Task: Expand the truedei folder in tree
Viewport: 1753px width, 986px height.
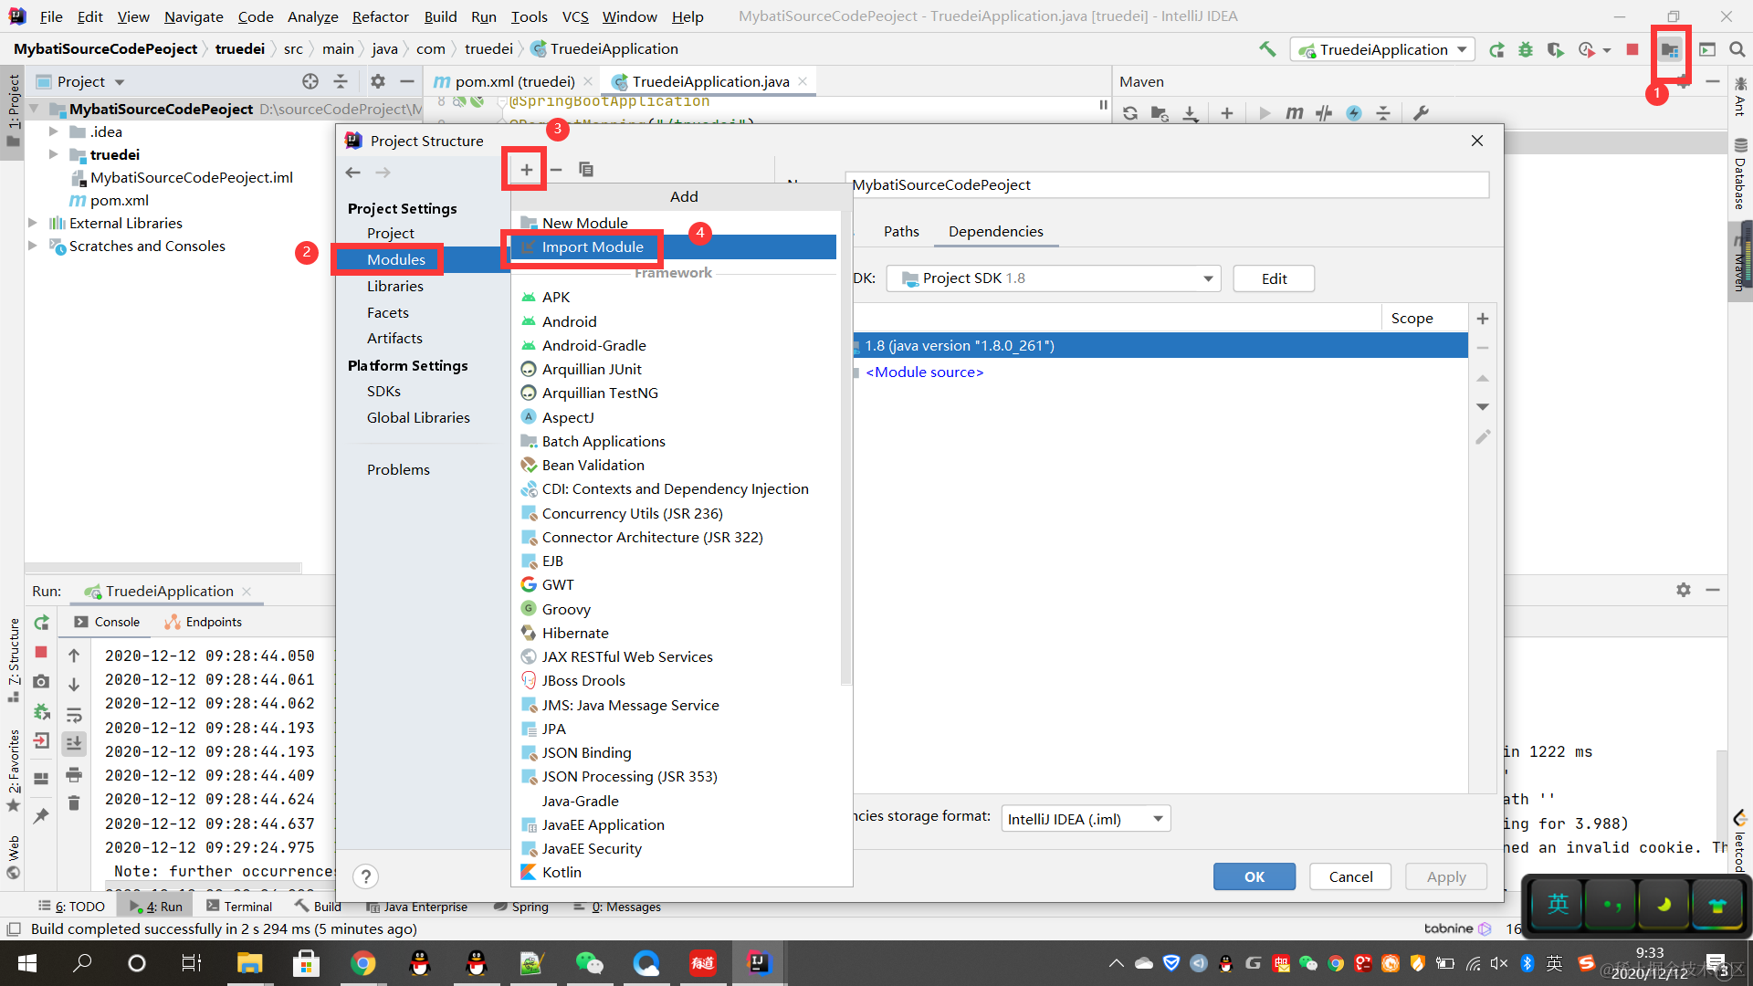Action: point(54,154)
